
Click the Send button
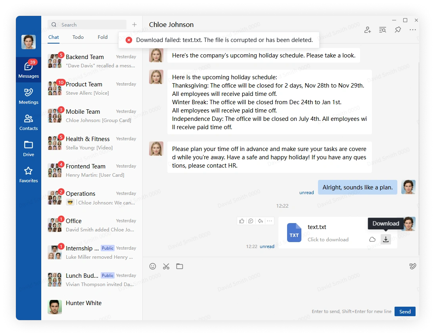(x=405, y=311)
